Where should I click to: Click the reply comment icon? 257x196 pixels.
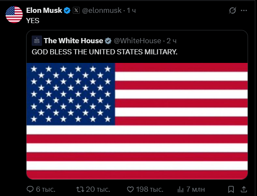point(30,189)
